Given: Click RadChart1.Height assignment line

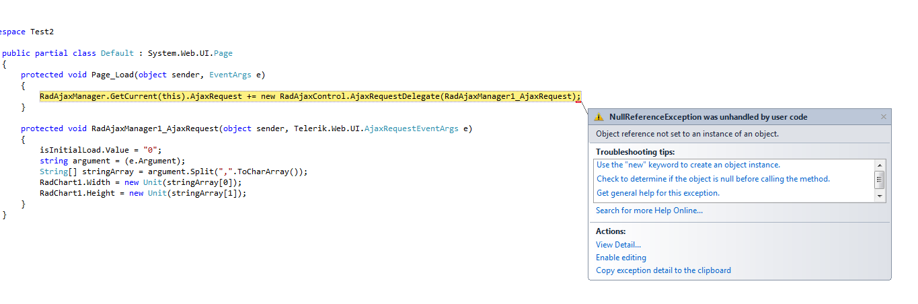Looking at the screenshot, I should point(143,193).
